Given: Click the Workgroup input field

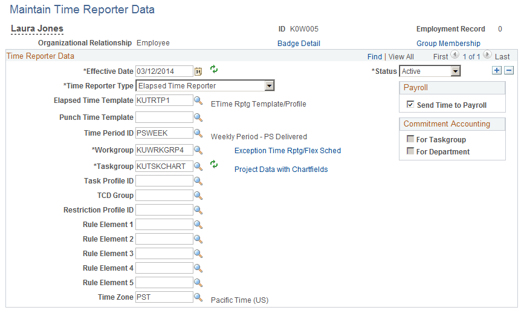Looking at the screenshot, I should pyautogui.click(x=164, y=150).
